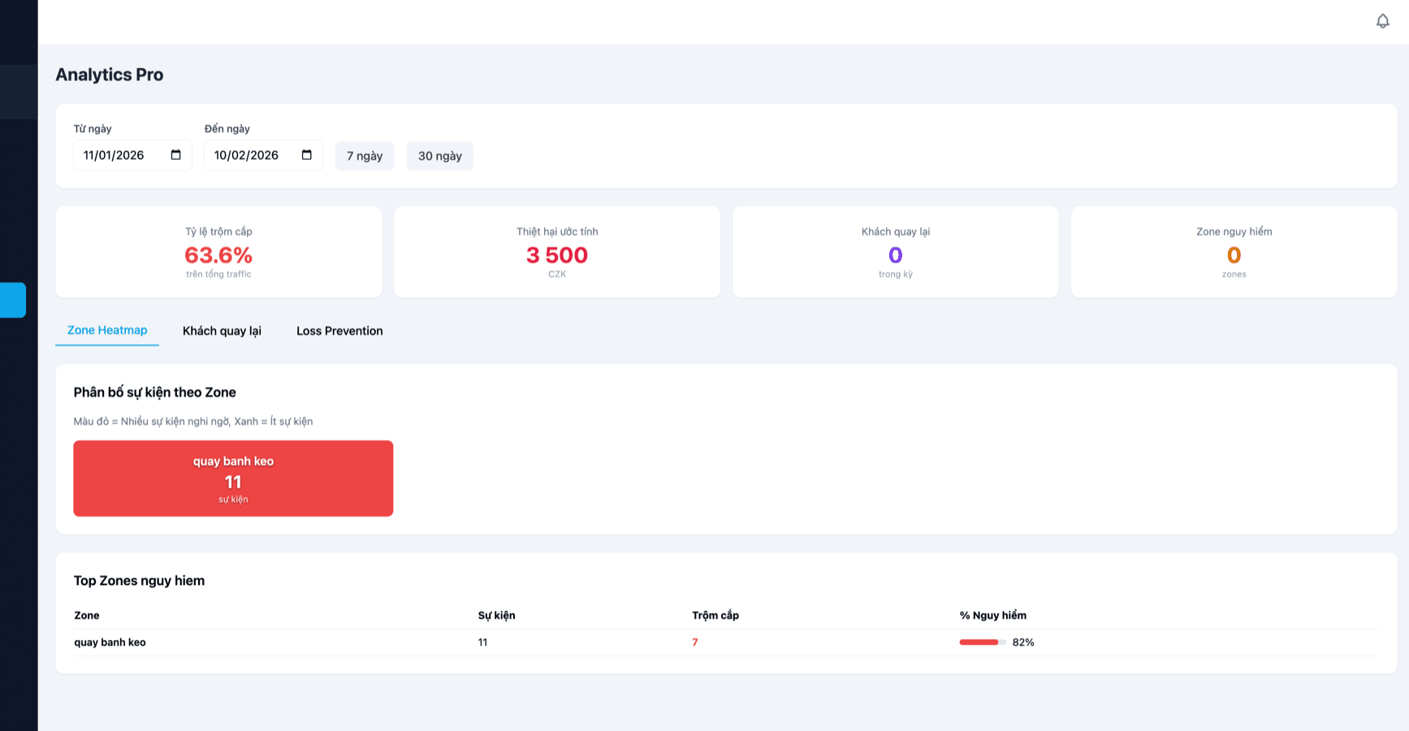Click the red quay banh keo heatmap tile
1409x731 pixels.
click(233, 479)
